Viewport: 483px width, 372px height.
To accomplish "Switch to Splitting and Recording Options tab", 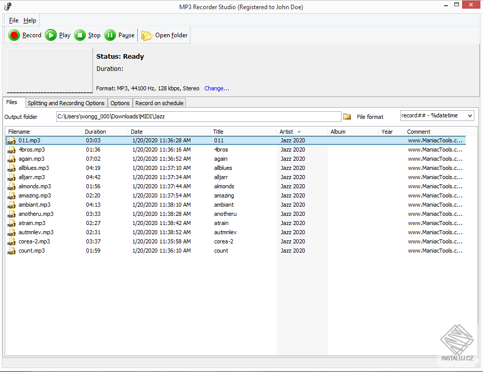I will [x=66, y=103].
